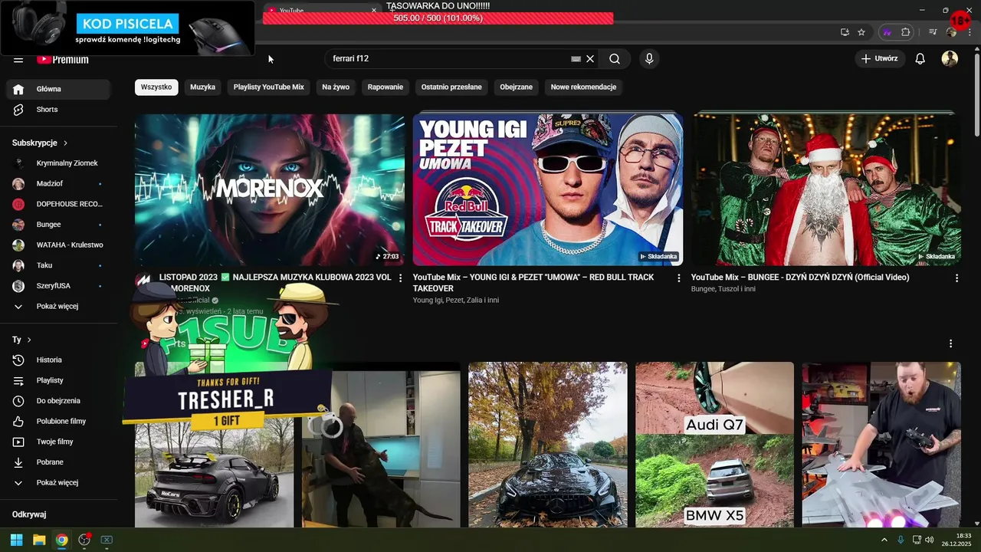Open the Chrome media control icon
Screen dimensions: 981x552
[x=933, y=32]
